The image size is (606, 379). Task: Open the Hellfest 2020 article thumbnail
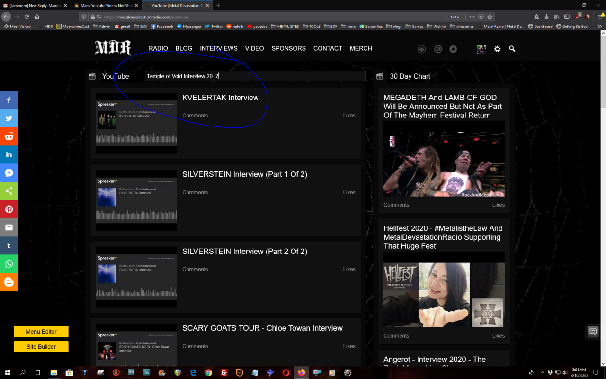pyautogui.click(x=444, y=295)
